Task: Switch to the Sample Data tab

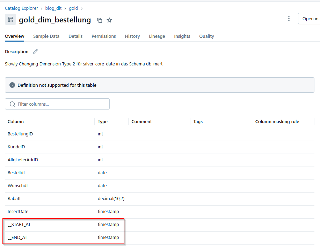Action: (x=46, y=36)
